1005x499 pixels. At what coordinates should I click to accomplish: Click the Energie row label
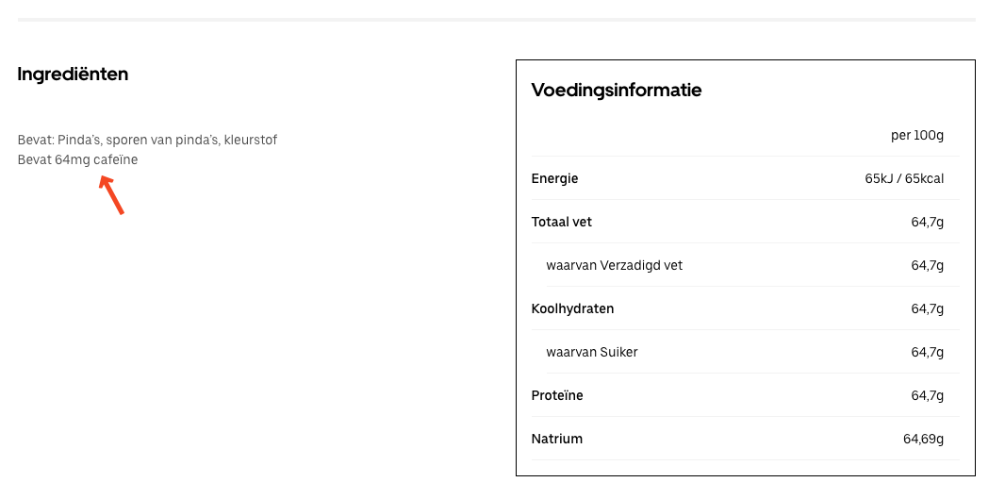click(554, 178)
